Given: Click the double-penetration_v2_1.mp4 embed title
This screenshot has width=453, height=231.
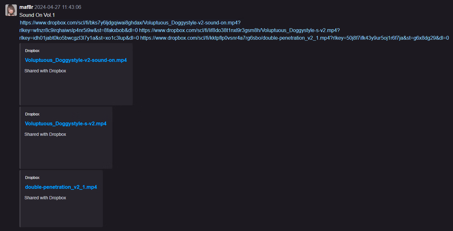Looking at the screenshot, I should (61, 187).
